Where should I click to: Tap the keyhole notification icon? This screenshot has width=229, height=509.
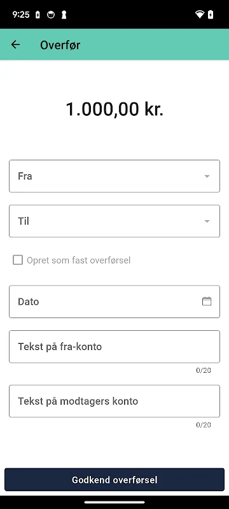(x=64, y=15)
